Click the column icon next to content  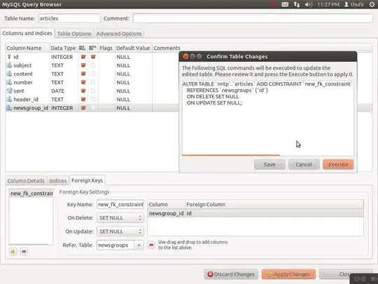(9, 74)
